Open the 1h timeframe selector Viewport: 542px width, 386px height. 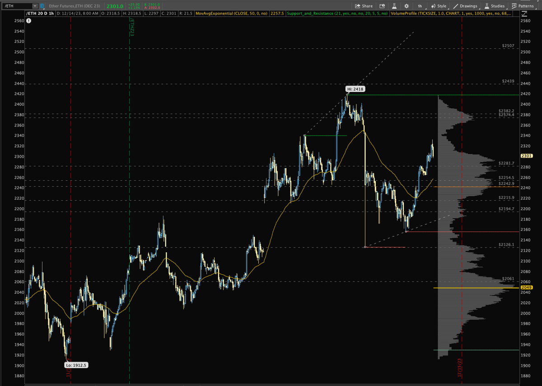pos(421,6)
